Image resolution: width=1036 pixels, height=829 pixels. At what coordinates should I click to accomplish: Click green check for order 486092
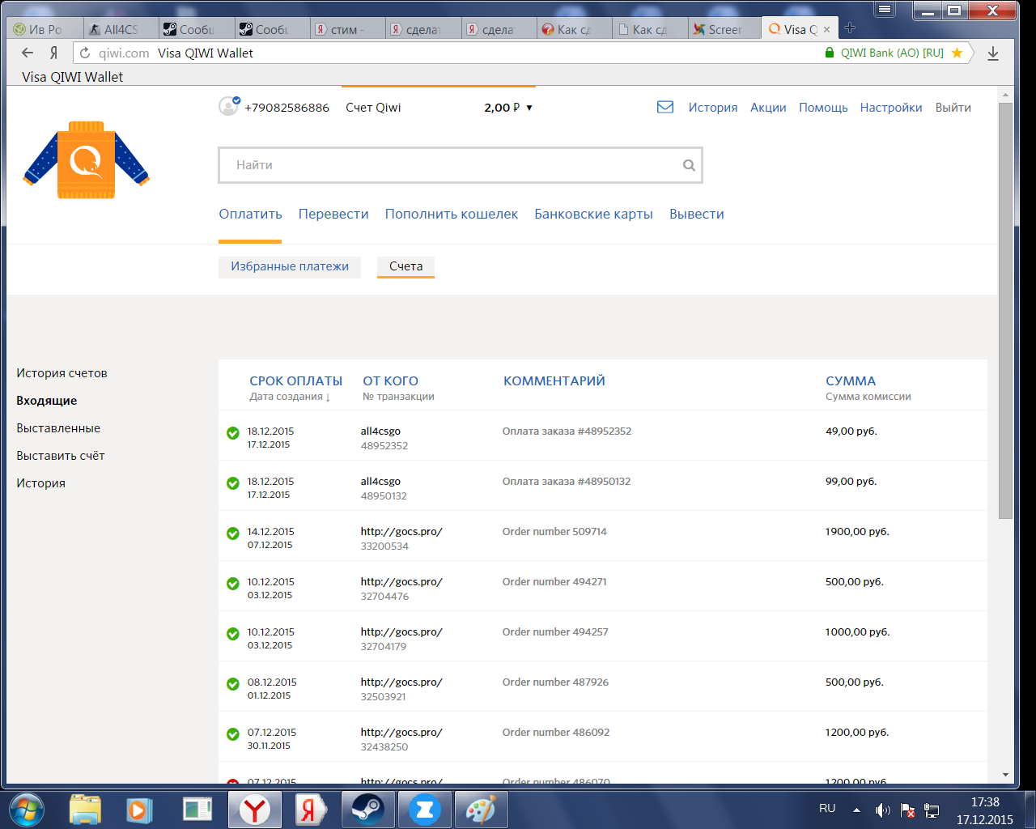(233, 734)
